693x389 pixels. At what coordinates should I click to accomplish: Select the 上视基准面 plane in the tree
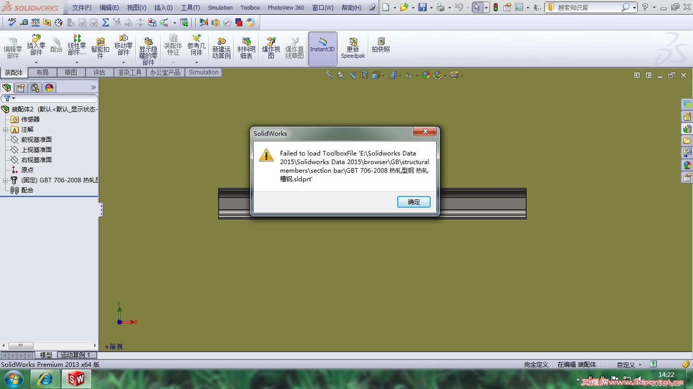click(x=36, y=150)
